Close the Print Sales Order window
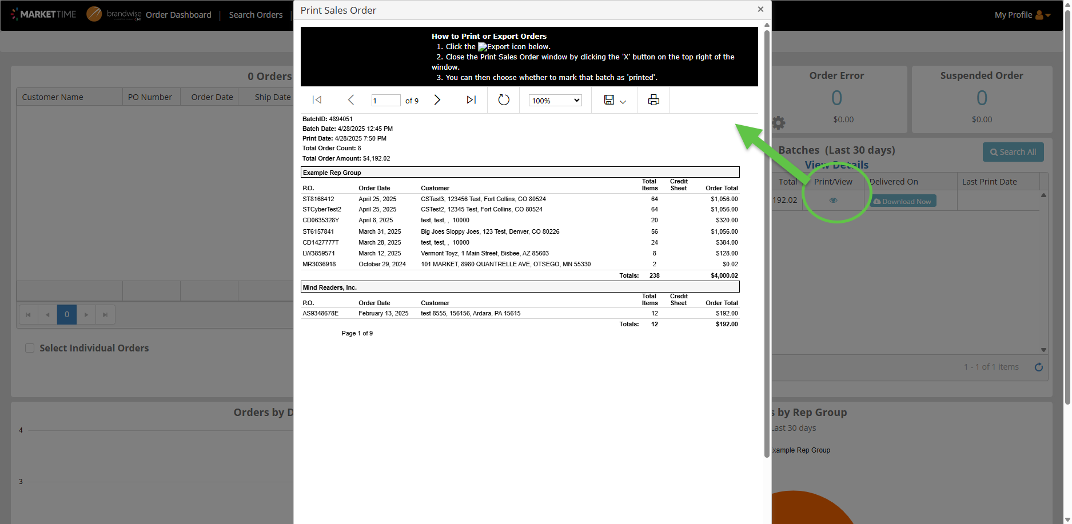1072x524 pixels. [760, 9]
